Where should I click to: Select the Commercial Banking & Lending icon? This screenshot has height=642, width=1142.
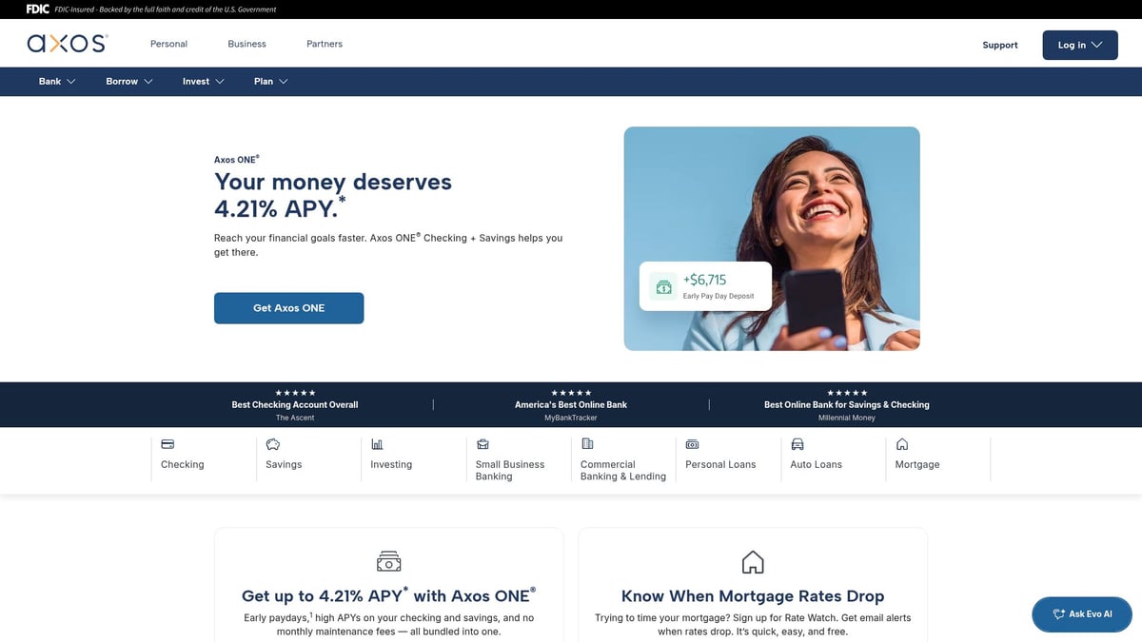[588, 444]
